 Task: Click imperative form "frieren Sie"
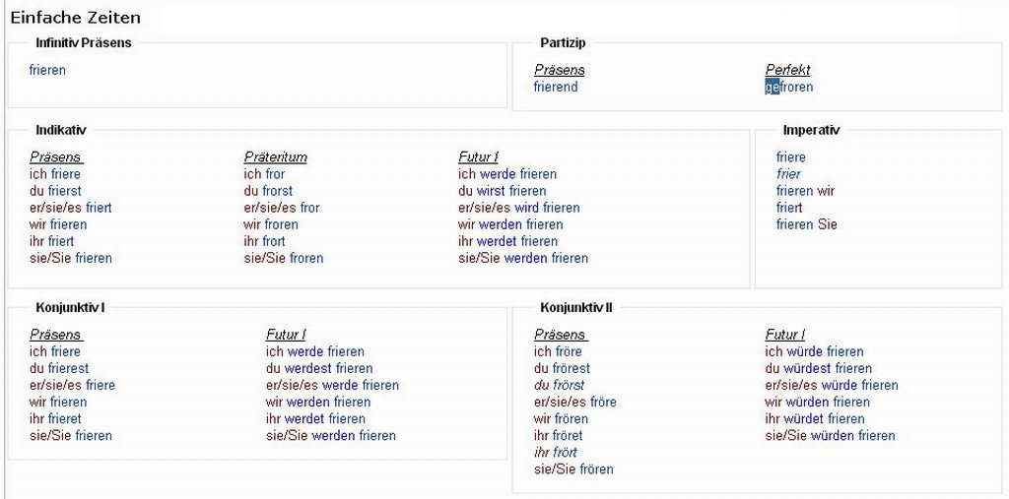806,224
